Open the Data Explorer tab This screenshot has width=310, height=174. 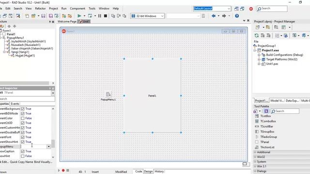292,101
